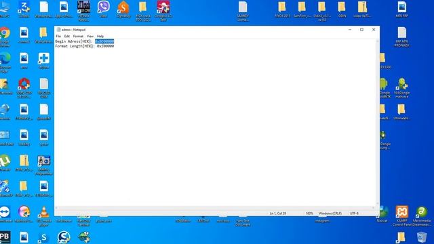Image resolution: width=434 pixels, height=244 pixels.
Task: Select the blue plus shortcut icon
Action: pos(43,60)
